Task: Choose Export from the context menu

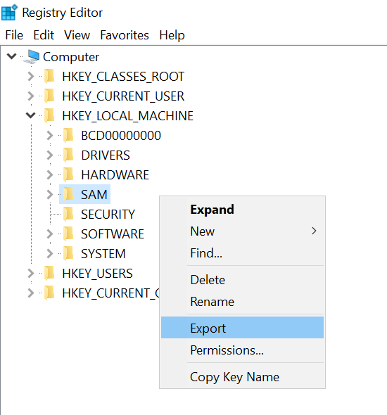Action: click(242, 328)
